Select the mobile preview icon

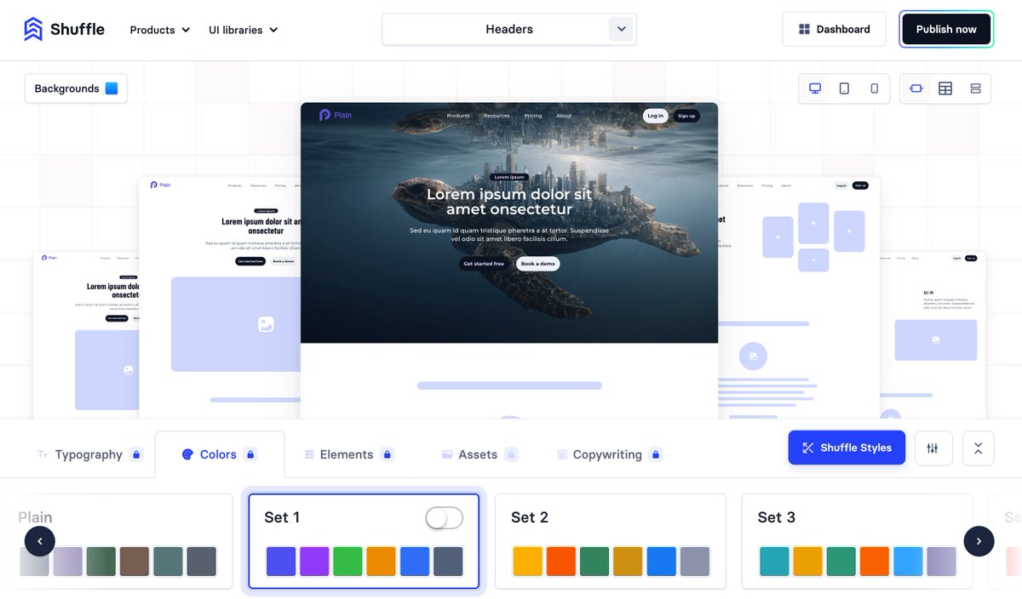(x=874, y=88)
